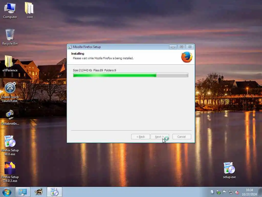262x197 pixels.
Task: Click the Next > button
Action: pos(160,137)
